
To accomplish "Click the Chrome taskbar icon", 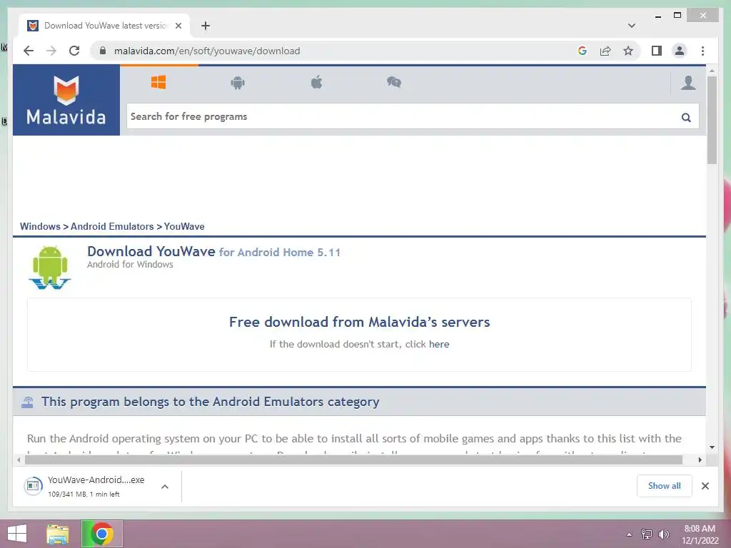I will click(101, 534).
